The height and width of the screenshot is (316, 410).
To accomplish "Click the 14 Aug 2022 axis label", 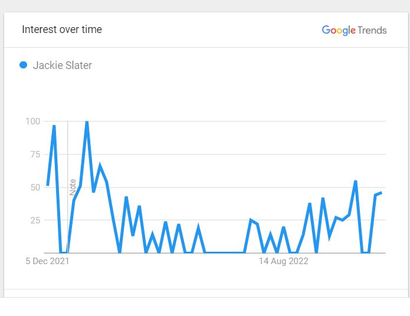I will click(283, 261).
